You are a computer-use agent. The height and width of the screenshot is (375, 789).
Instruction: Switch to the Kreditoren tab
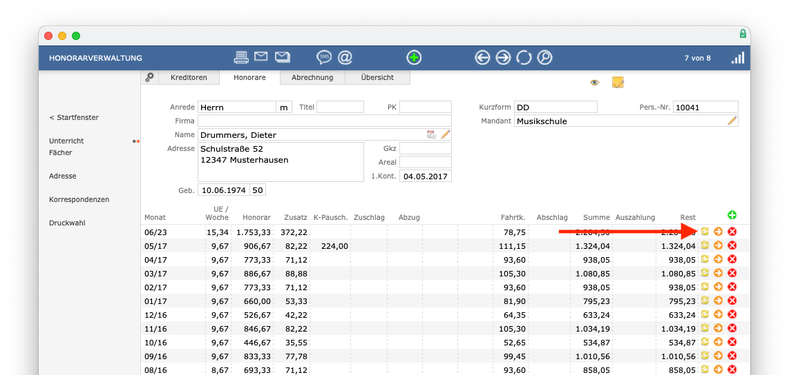pos(189,77)
